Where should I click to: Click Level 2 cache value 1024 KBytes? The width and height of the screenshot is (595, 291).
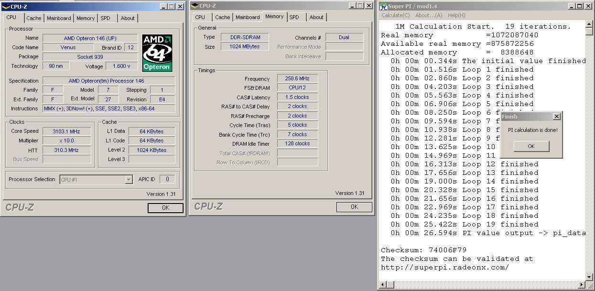151,150
